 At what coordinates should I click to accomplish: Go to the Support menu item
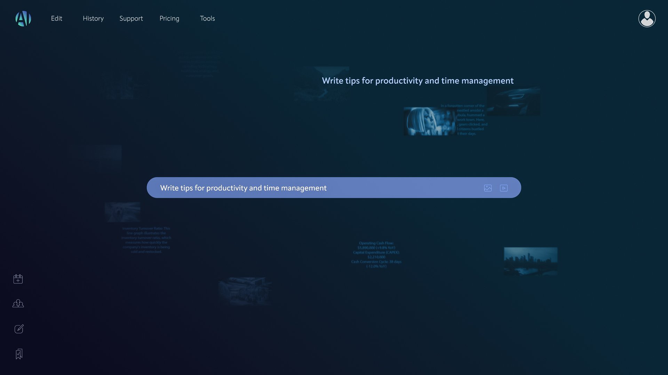[131, 18]
